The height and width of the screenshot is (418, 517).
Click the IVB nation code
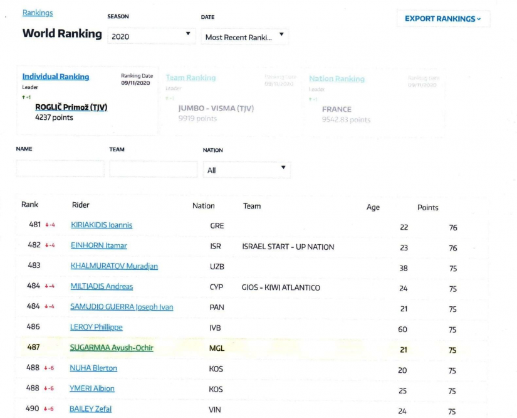216,328
